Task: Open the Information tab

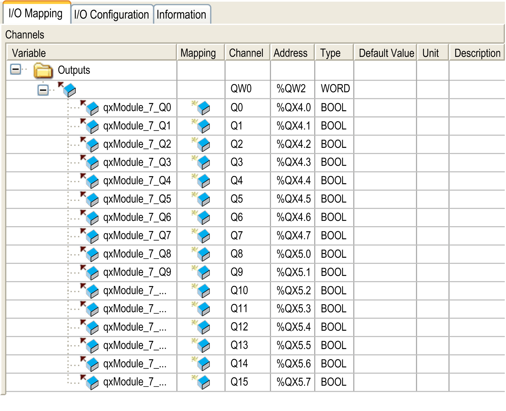Action: (182, 14)
